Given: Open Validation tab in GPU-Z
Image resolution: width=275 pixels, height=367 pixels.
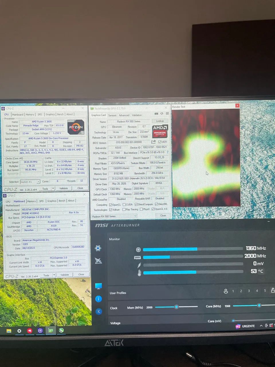Looking at the screenshot, I should [x=137, y=115].
